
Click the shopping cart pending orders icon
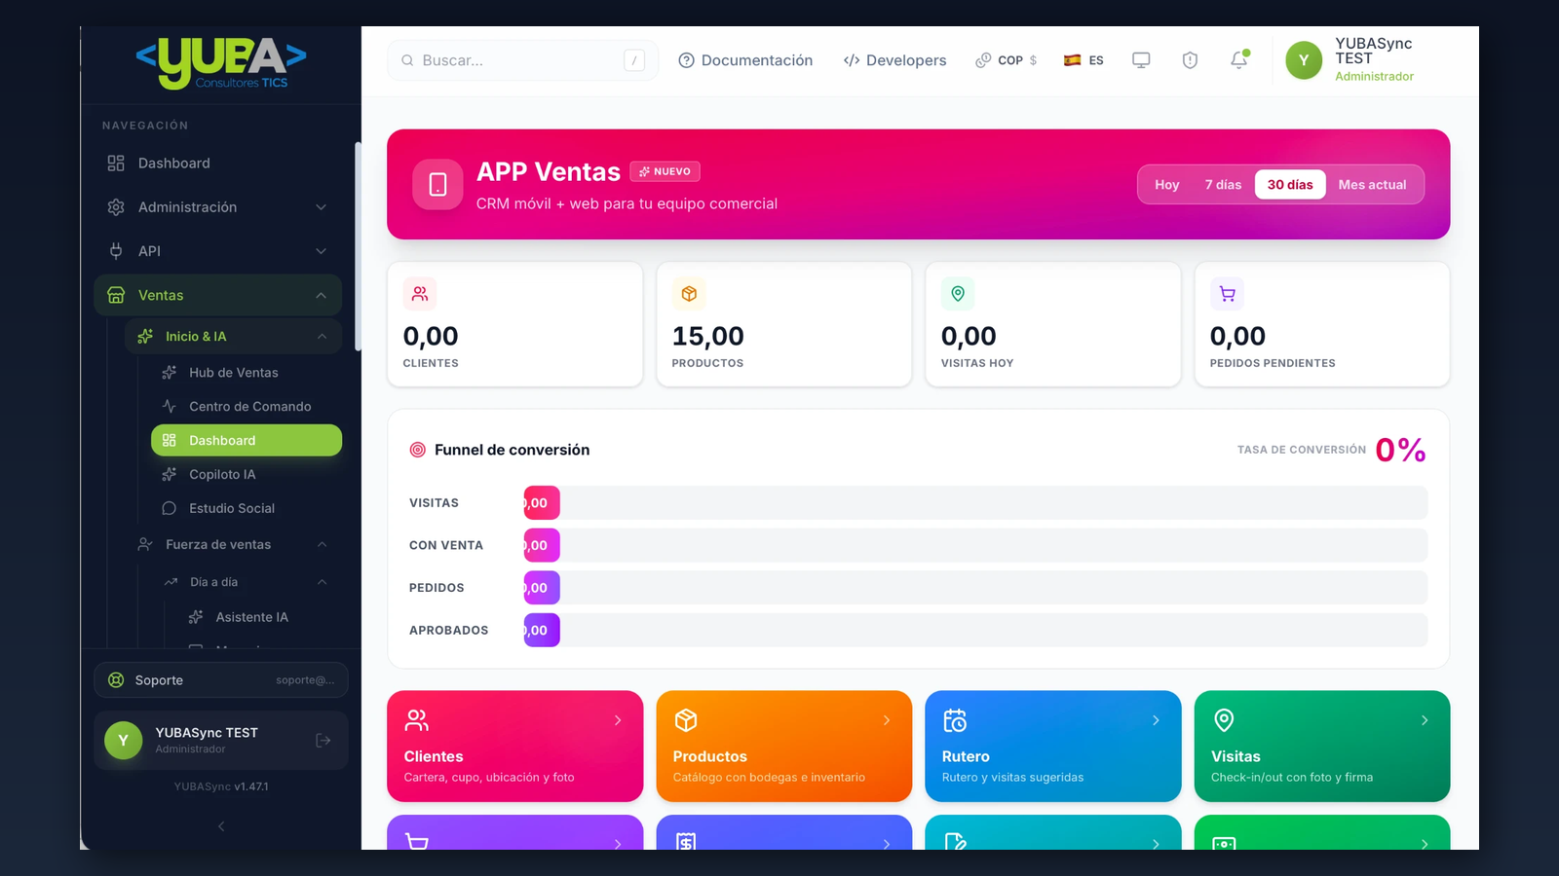1227,293
